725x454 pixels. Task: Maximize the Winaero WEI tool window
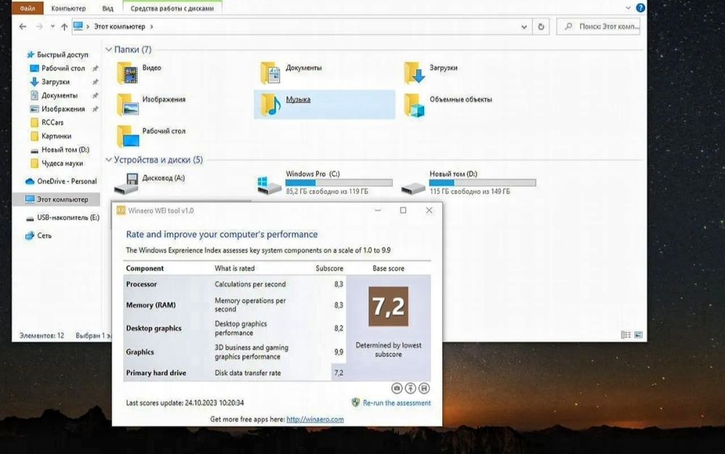[x=403, y=210]
